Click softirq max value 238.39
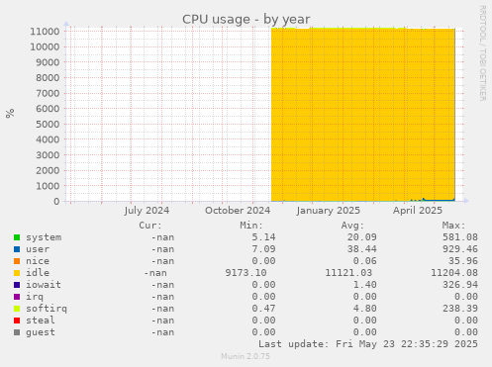The image size is (492, 367). pyautogui.click(x=460, y=309)
